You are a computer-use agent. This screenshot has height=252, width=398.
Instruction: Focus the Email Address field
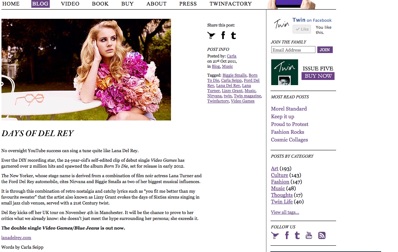point(293,50)
